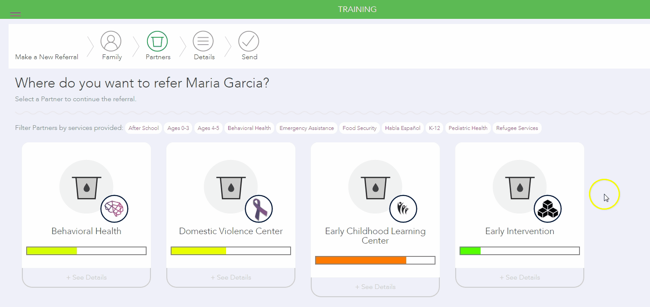Expand See Details under Domestic Violence Center
The height and width of the screenshot is (307, 650).
click(x=231, y=277)
